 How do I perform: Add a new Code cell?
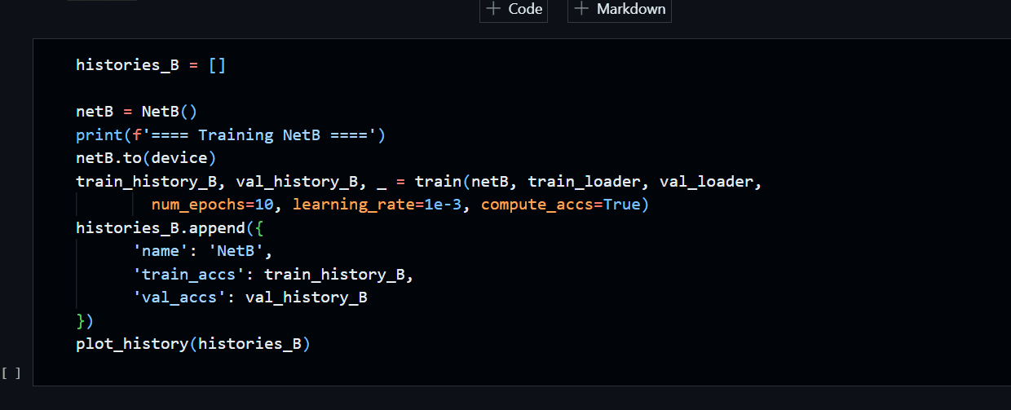pos(514,10)
